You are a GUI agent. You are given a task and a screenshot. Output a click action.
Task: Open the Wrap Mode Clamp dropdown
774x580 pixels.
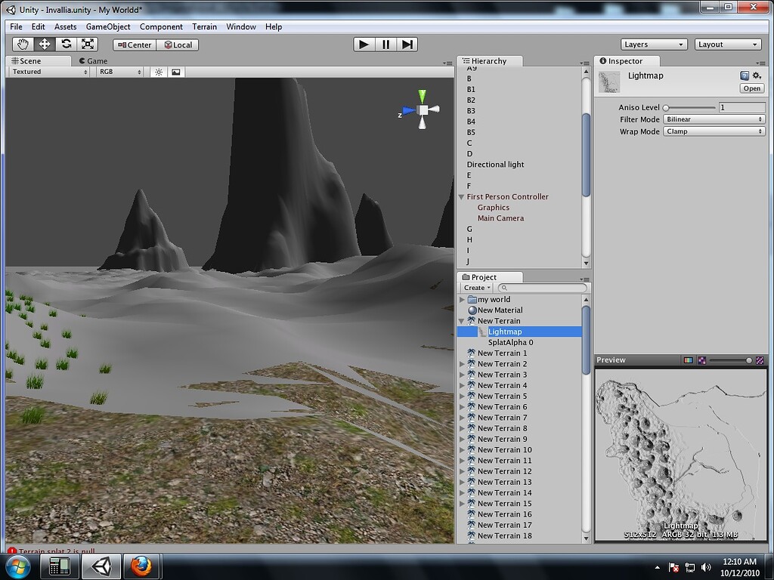pos(714,131)
